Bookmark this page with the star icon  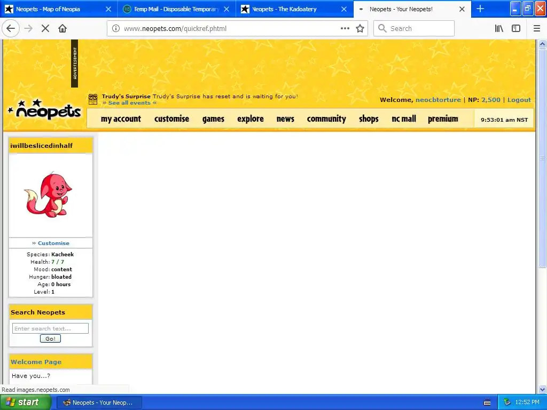click(360, 29)
